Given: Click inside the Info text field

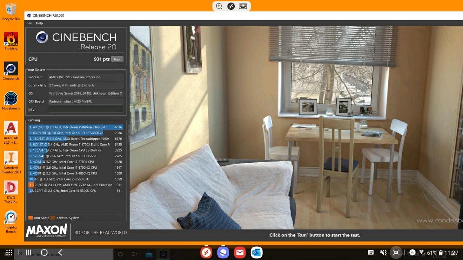Looking at the screenshot, I should pos(85,109).
